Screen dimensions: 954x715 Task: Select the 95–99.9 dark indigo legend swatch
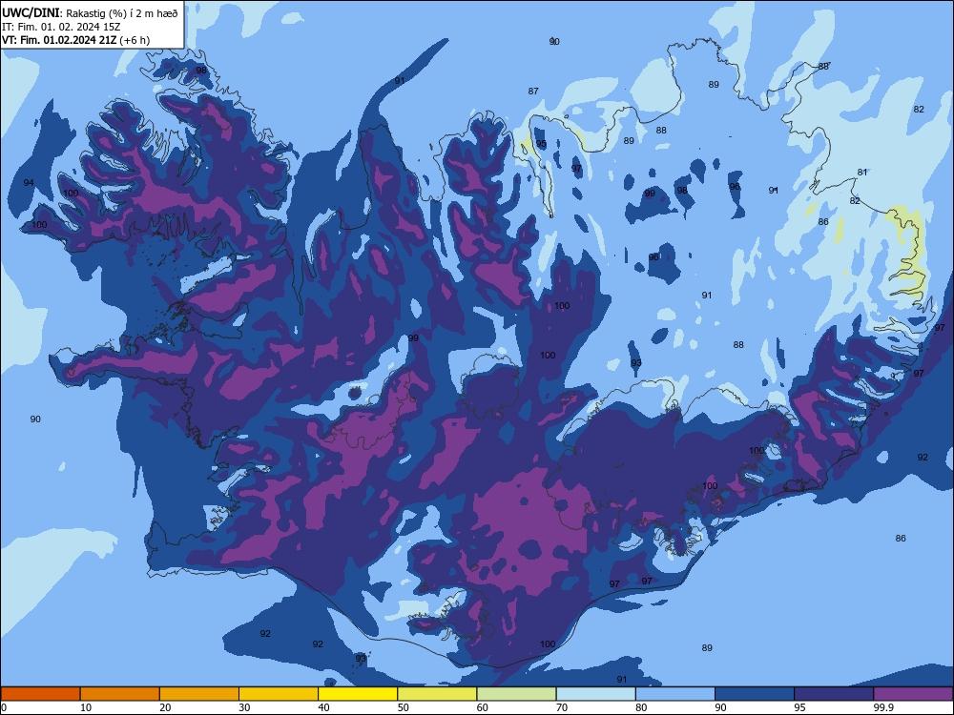point(834,694)
